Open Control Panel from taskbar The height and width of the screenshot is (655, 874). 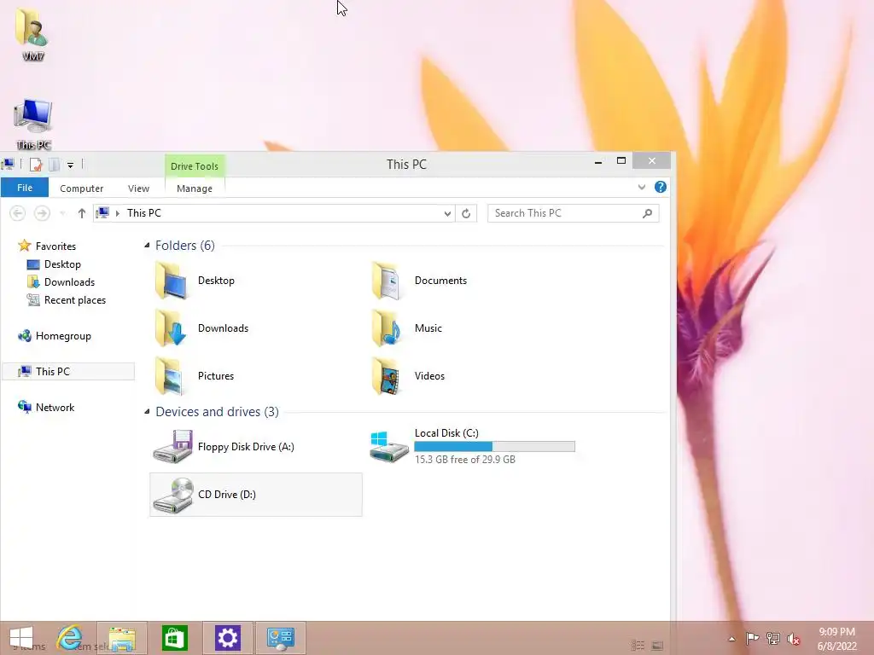(x=280, y=638)
